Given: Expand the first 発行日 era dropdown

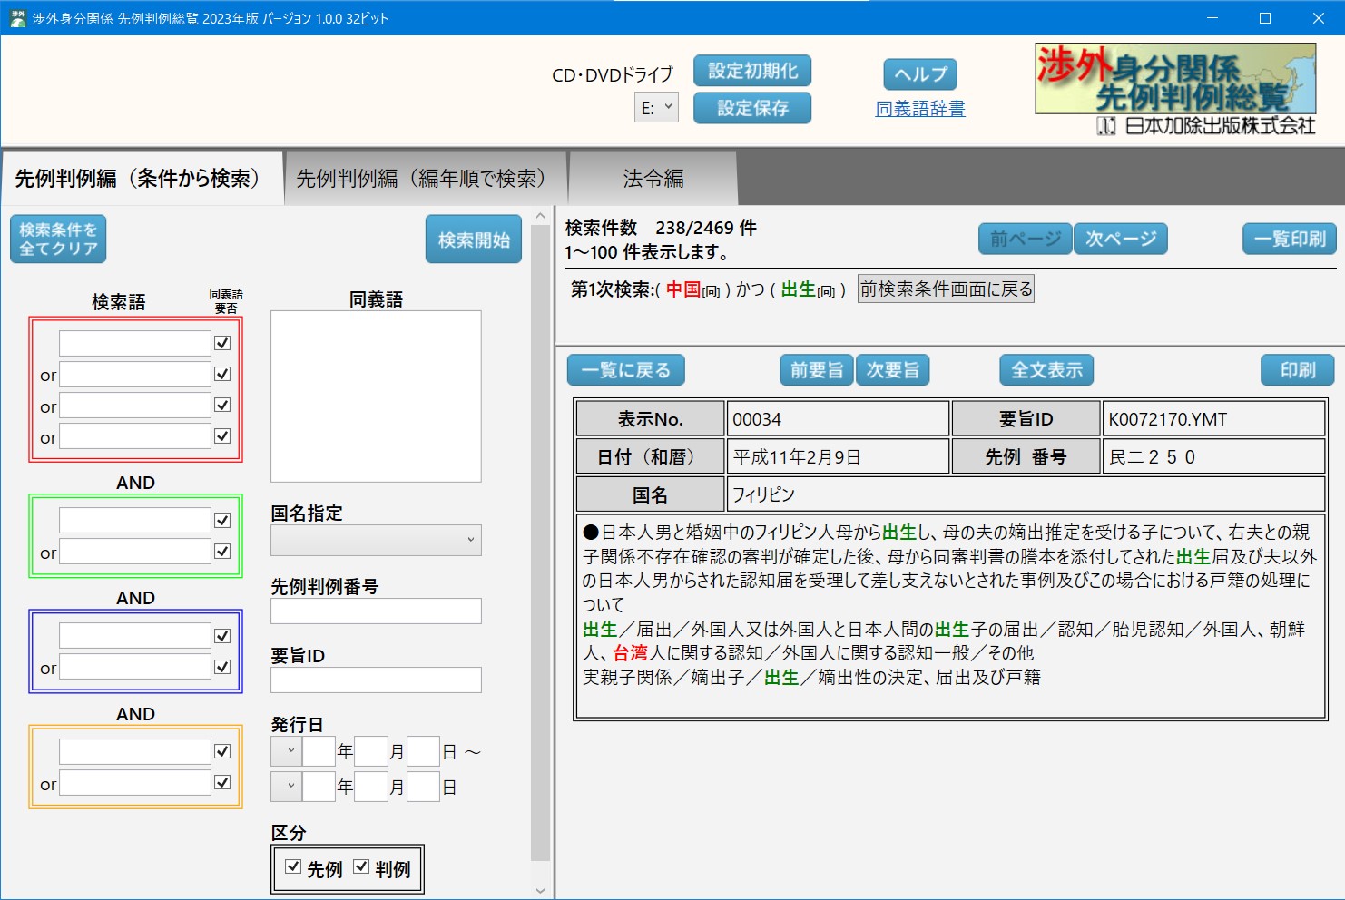Looking at the screenshot, I should coord(286,751).
